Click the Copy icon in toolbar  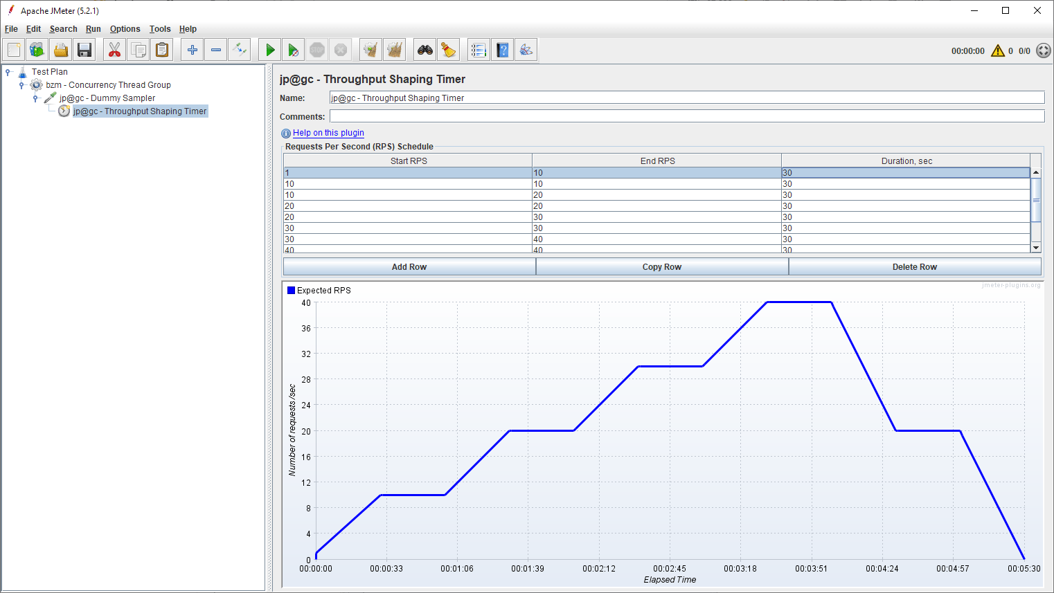[139, 50]
